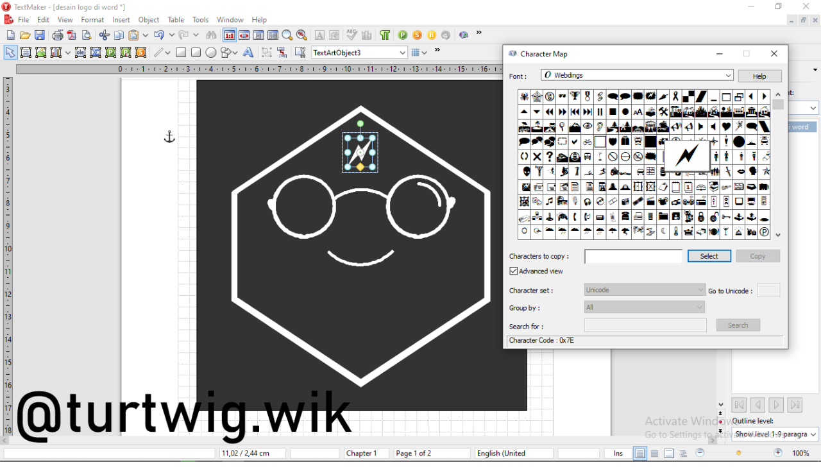
Task: Select the arrow selection tool
Action: tap(10, 53)
